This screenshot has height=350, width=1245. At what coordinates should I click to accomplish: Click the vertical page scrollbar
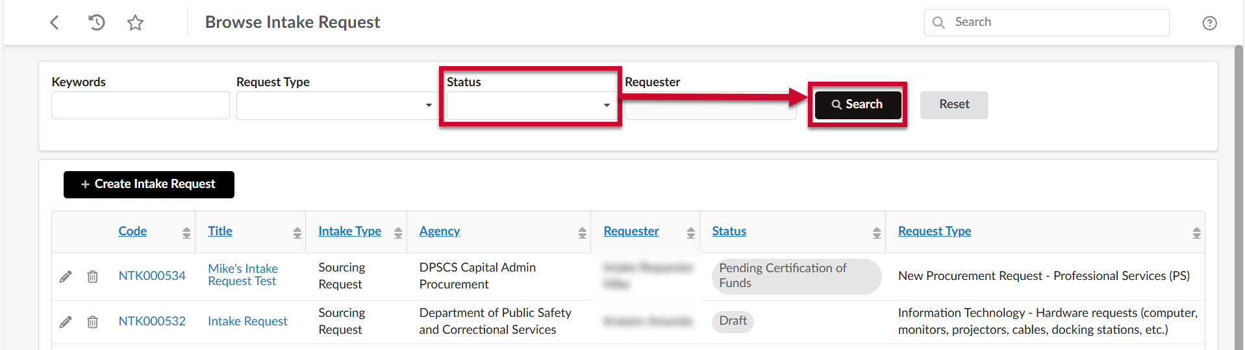pyautogui.click(x=1239, y=198)
